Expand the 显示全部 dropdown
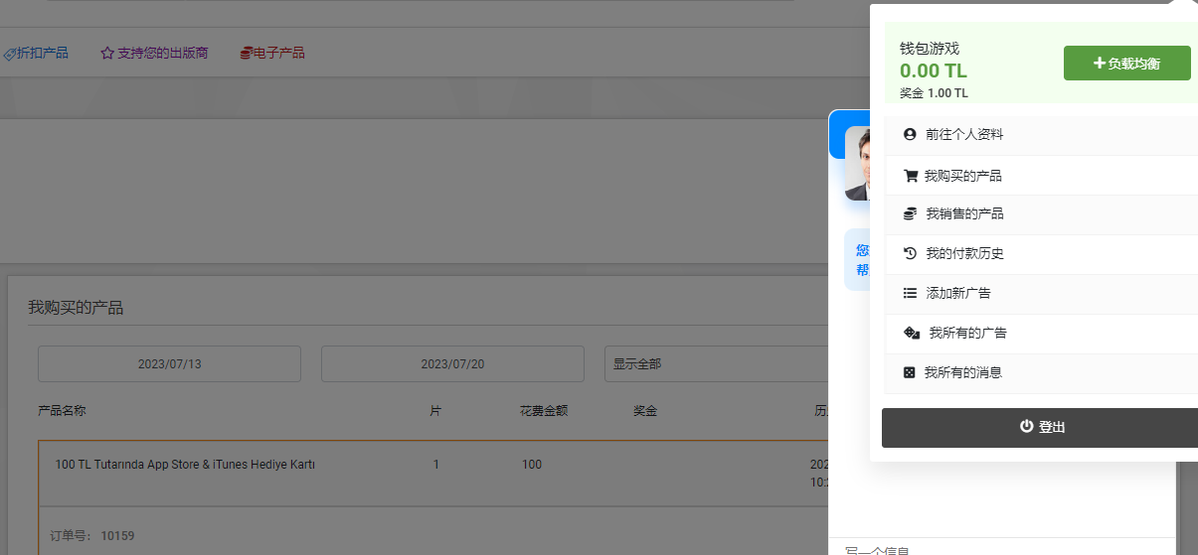The width and height of the screenshot is (1198, 555). click(x=717, y=364)
